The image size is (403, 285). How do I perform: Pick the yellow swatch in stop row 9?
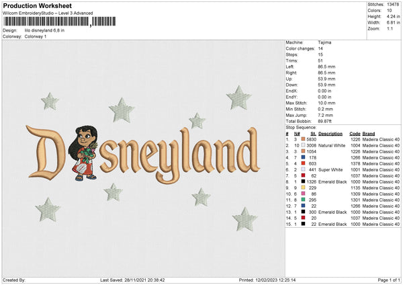304,188
